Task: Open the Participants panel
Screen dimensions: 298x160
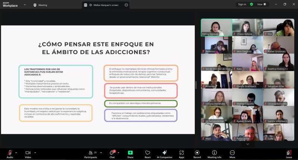Action: click(90, 153)
